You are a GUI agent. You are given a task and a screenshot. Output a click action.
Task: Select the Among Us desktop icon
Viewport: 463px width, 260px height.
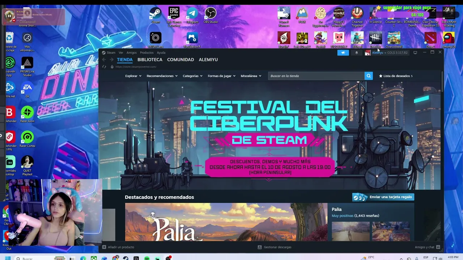[x=449, y=40]
